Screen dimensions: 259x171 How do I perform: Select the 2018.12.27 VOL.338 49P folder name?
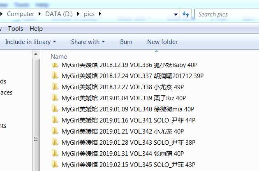tap(123, 87)
